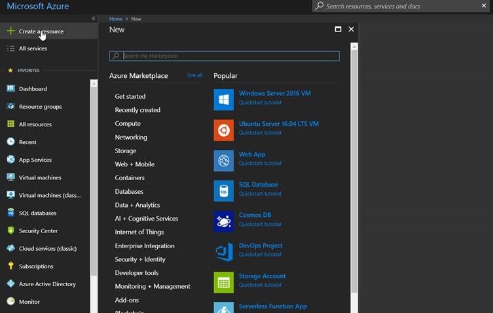Viewport: 493px width, 313px height.
Task: Click the New blade scroll up arrow
Action: pos(354,46)
